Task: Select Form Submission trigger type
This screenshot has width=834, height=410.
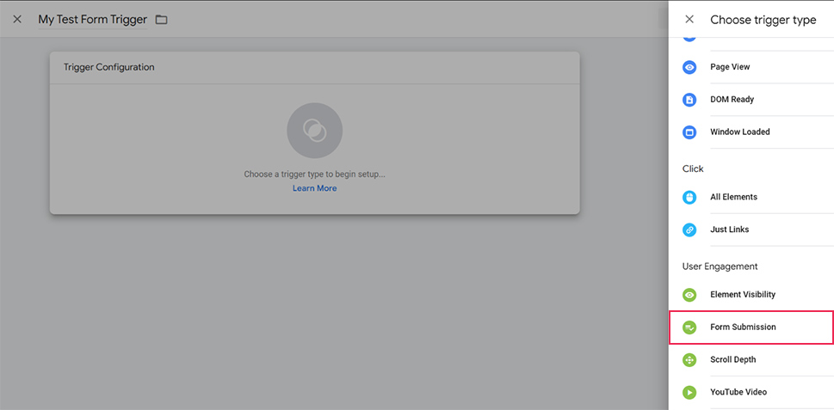Action: coord(751,327)
